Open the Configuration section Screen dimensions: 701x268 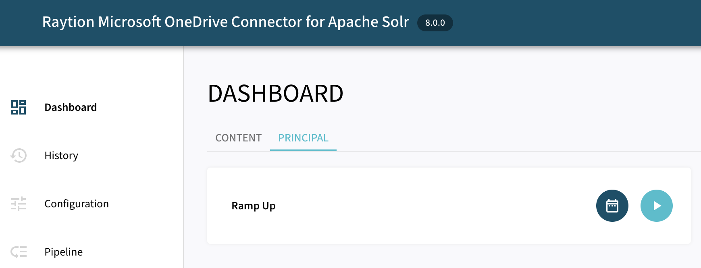[x=76, y=204]
